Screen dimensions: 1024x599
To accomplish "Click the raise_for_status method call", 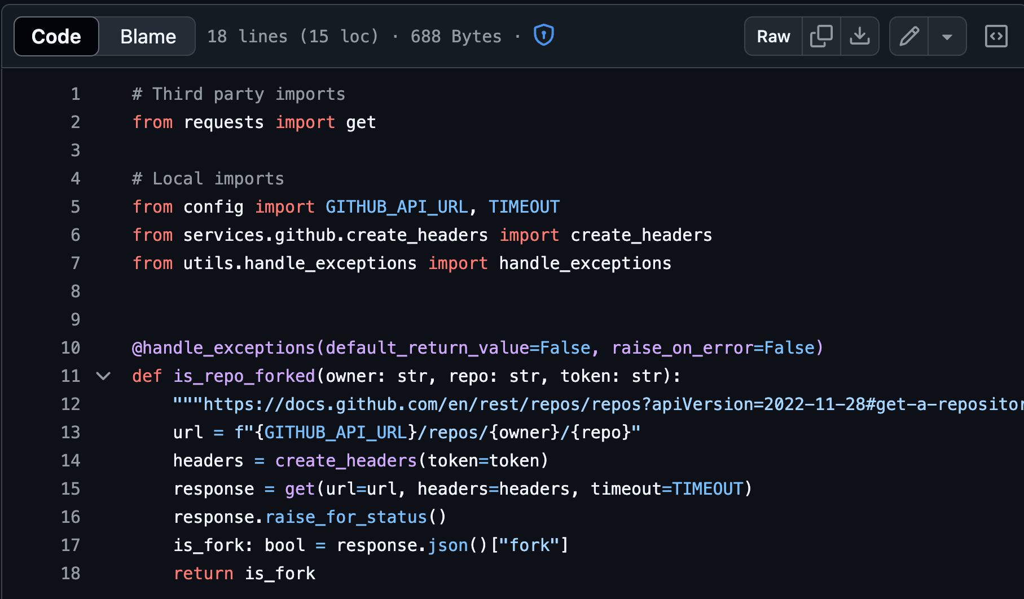I will (346, 517).
